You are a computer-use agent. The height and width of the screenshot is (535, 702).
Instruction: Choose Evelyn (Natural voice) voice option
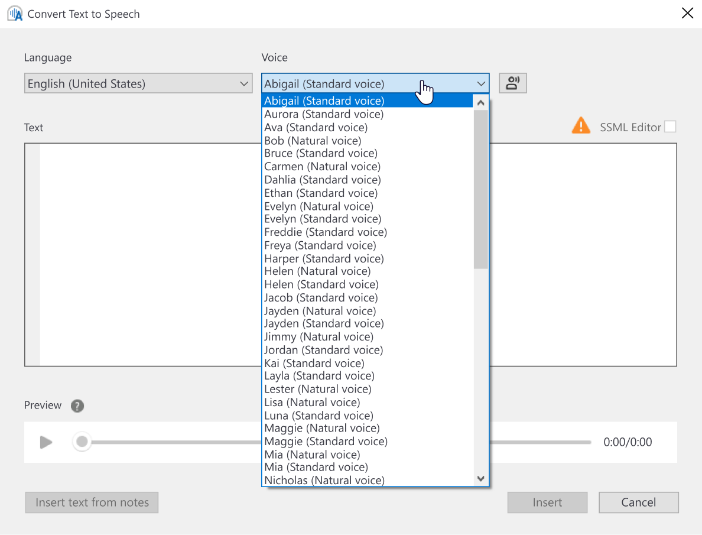pyautogui.click(x=318, y=206)
